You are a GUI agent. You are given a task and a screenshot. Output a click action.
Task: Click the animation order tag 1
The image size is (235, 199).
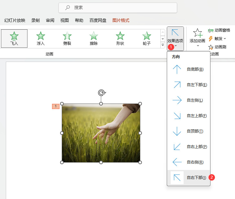coord(56,106)
